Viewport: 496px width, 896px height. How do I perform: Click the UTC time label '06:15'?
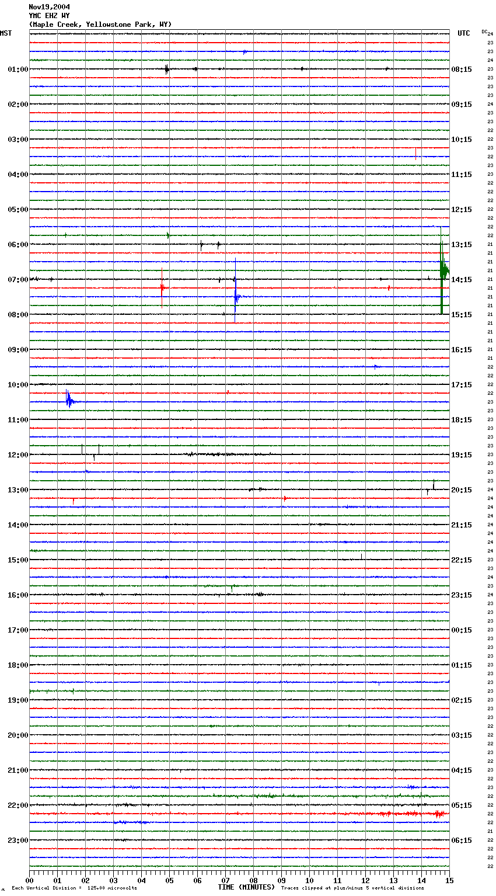462,841
